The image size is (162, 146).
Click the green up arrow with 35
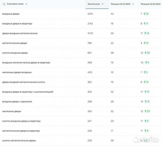[x=145, y=14]
